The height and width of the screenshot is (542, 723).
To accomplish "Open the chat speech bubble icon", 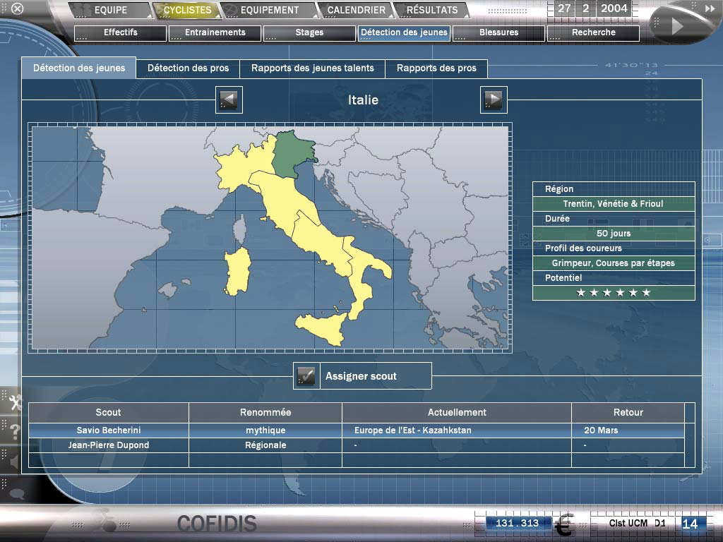I will coord(16,493).
